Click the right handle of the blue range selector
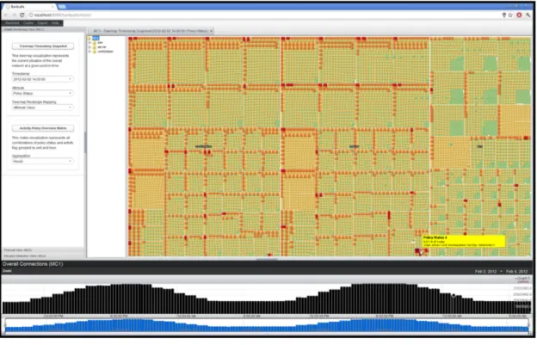Screen dimensions: 537x345 [528, 325]
